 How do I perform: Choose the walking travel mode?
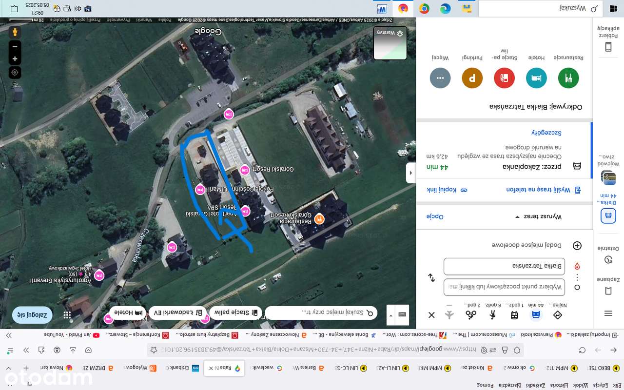click(x=493, y=315)
